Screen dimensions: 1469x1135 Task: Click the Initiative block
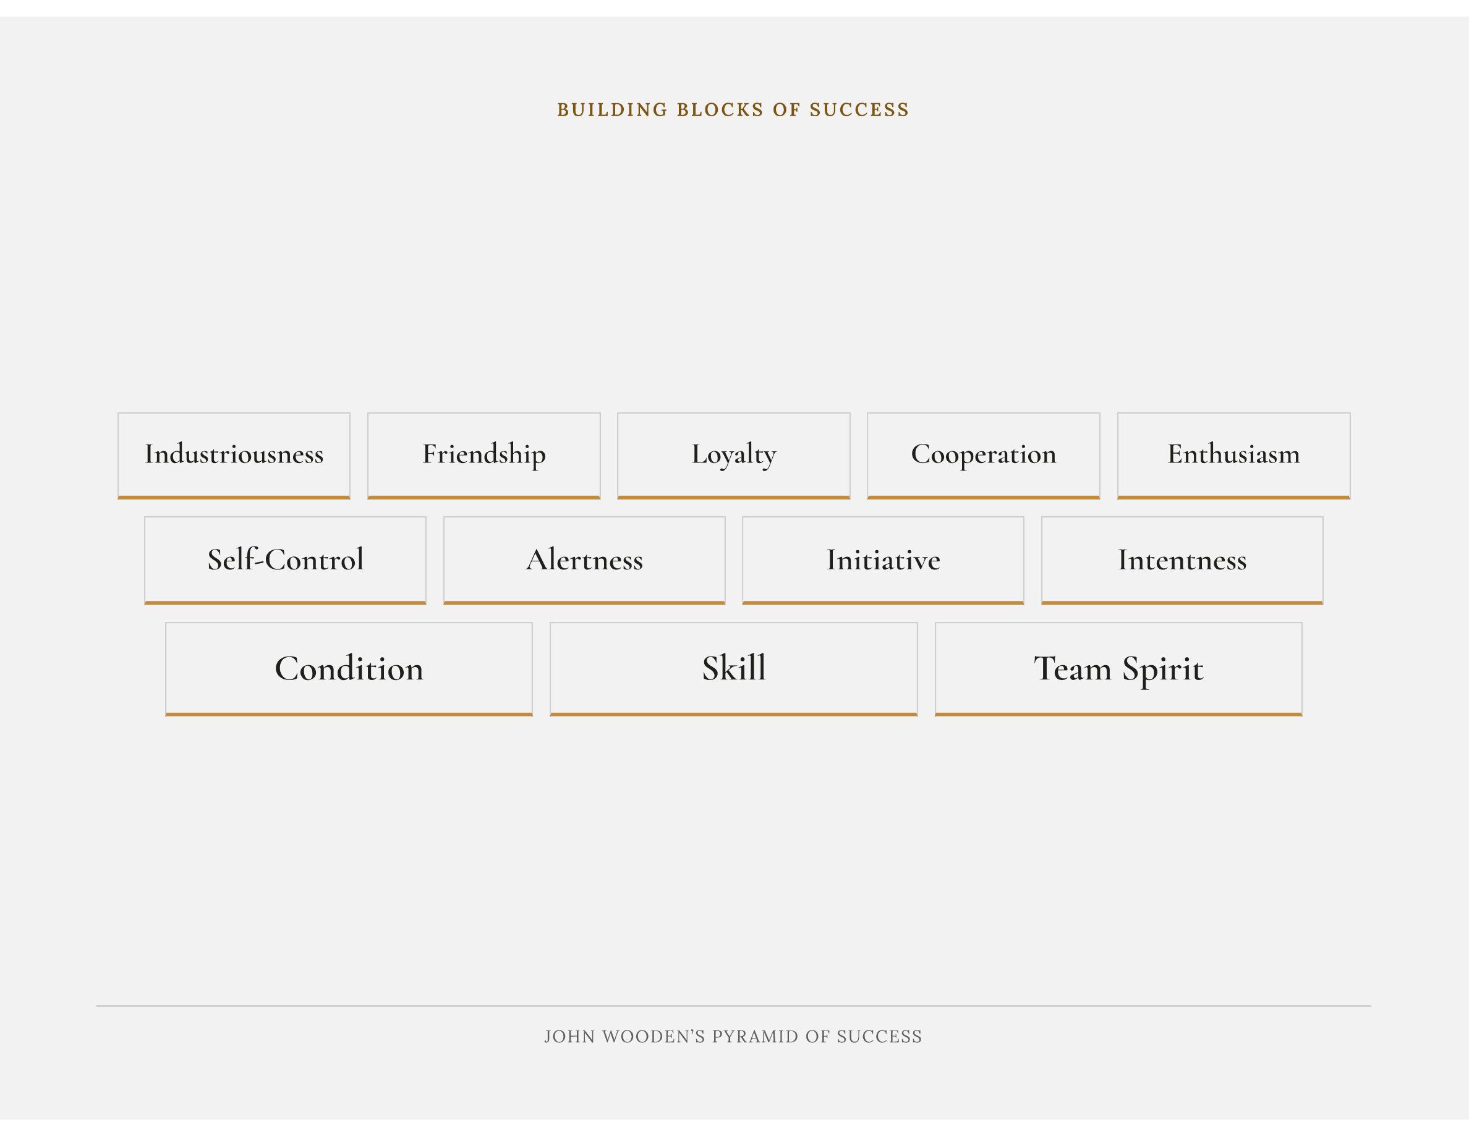click(883, 561)
